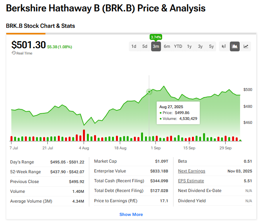Select the 1d time range
The width and height of the screenshot is (262, 223).
click(134, 46)
